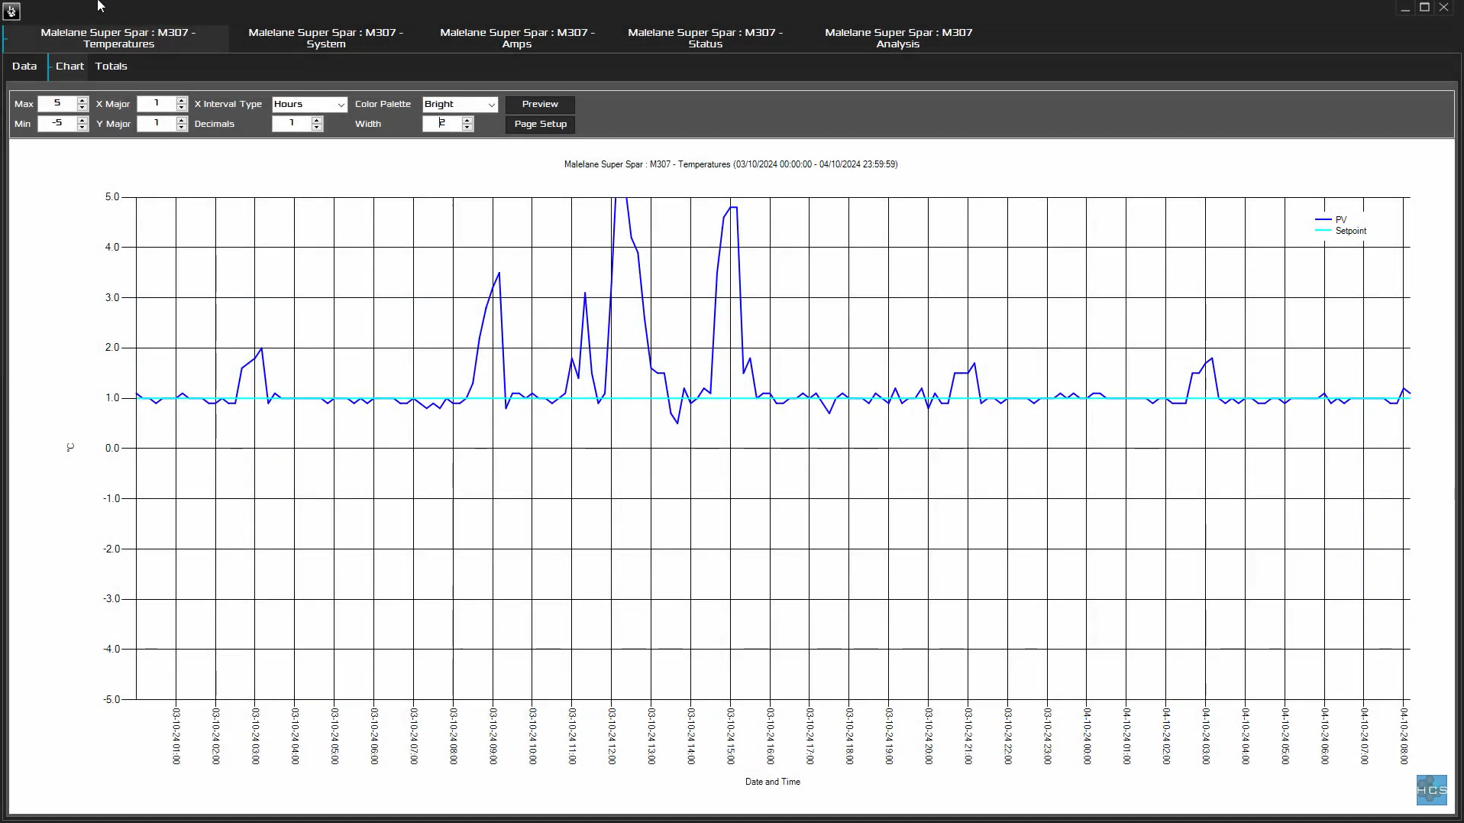Open the Totals sub-tab
The image size is (1464, 823).
(x=111, y=66)
